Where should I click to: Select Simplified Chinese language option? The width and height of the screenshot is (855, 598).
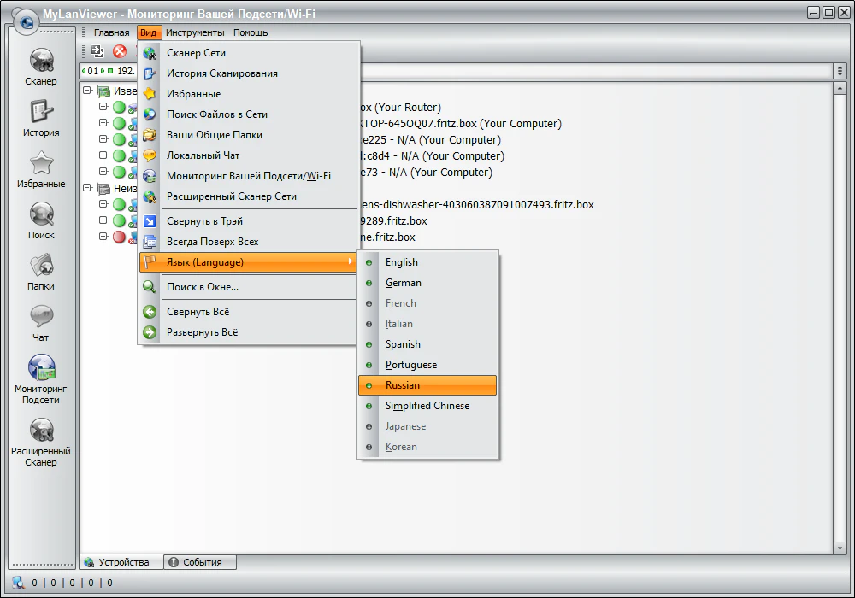[x=427, y=406]
